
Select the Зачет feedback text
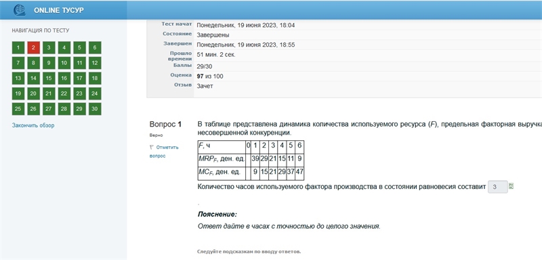(x=205, y=86)
